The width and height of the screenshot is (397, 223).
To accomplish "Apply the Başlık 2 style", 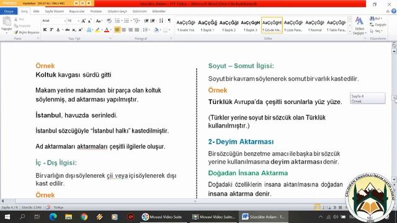I will click(229, 25).
